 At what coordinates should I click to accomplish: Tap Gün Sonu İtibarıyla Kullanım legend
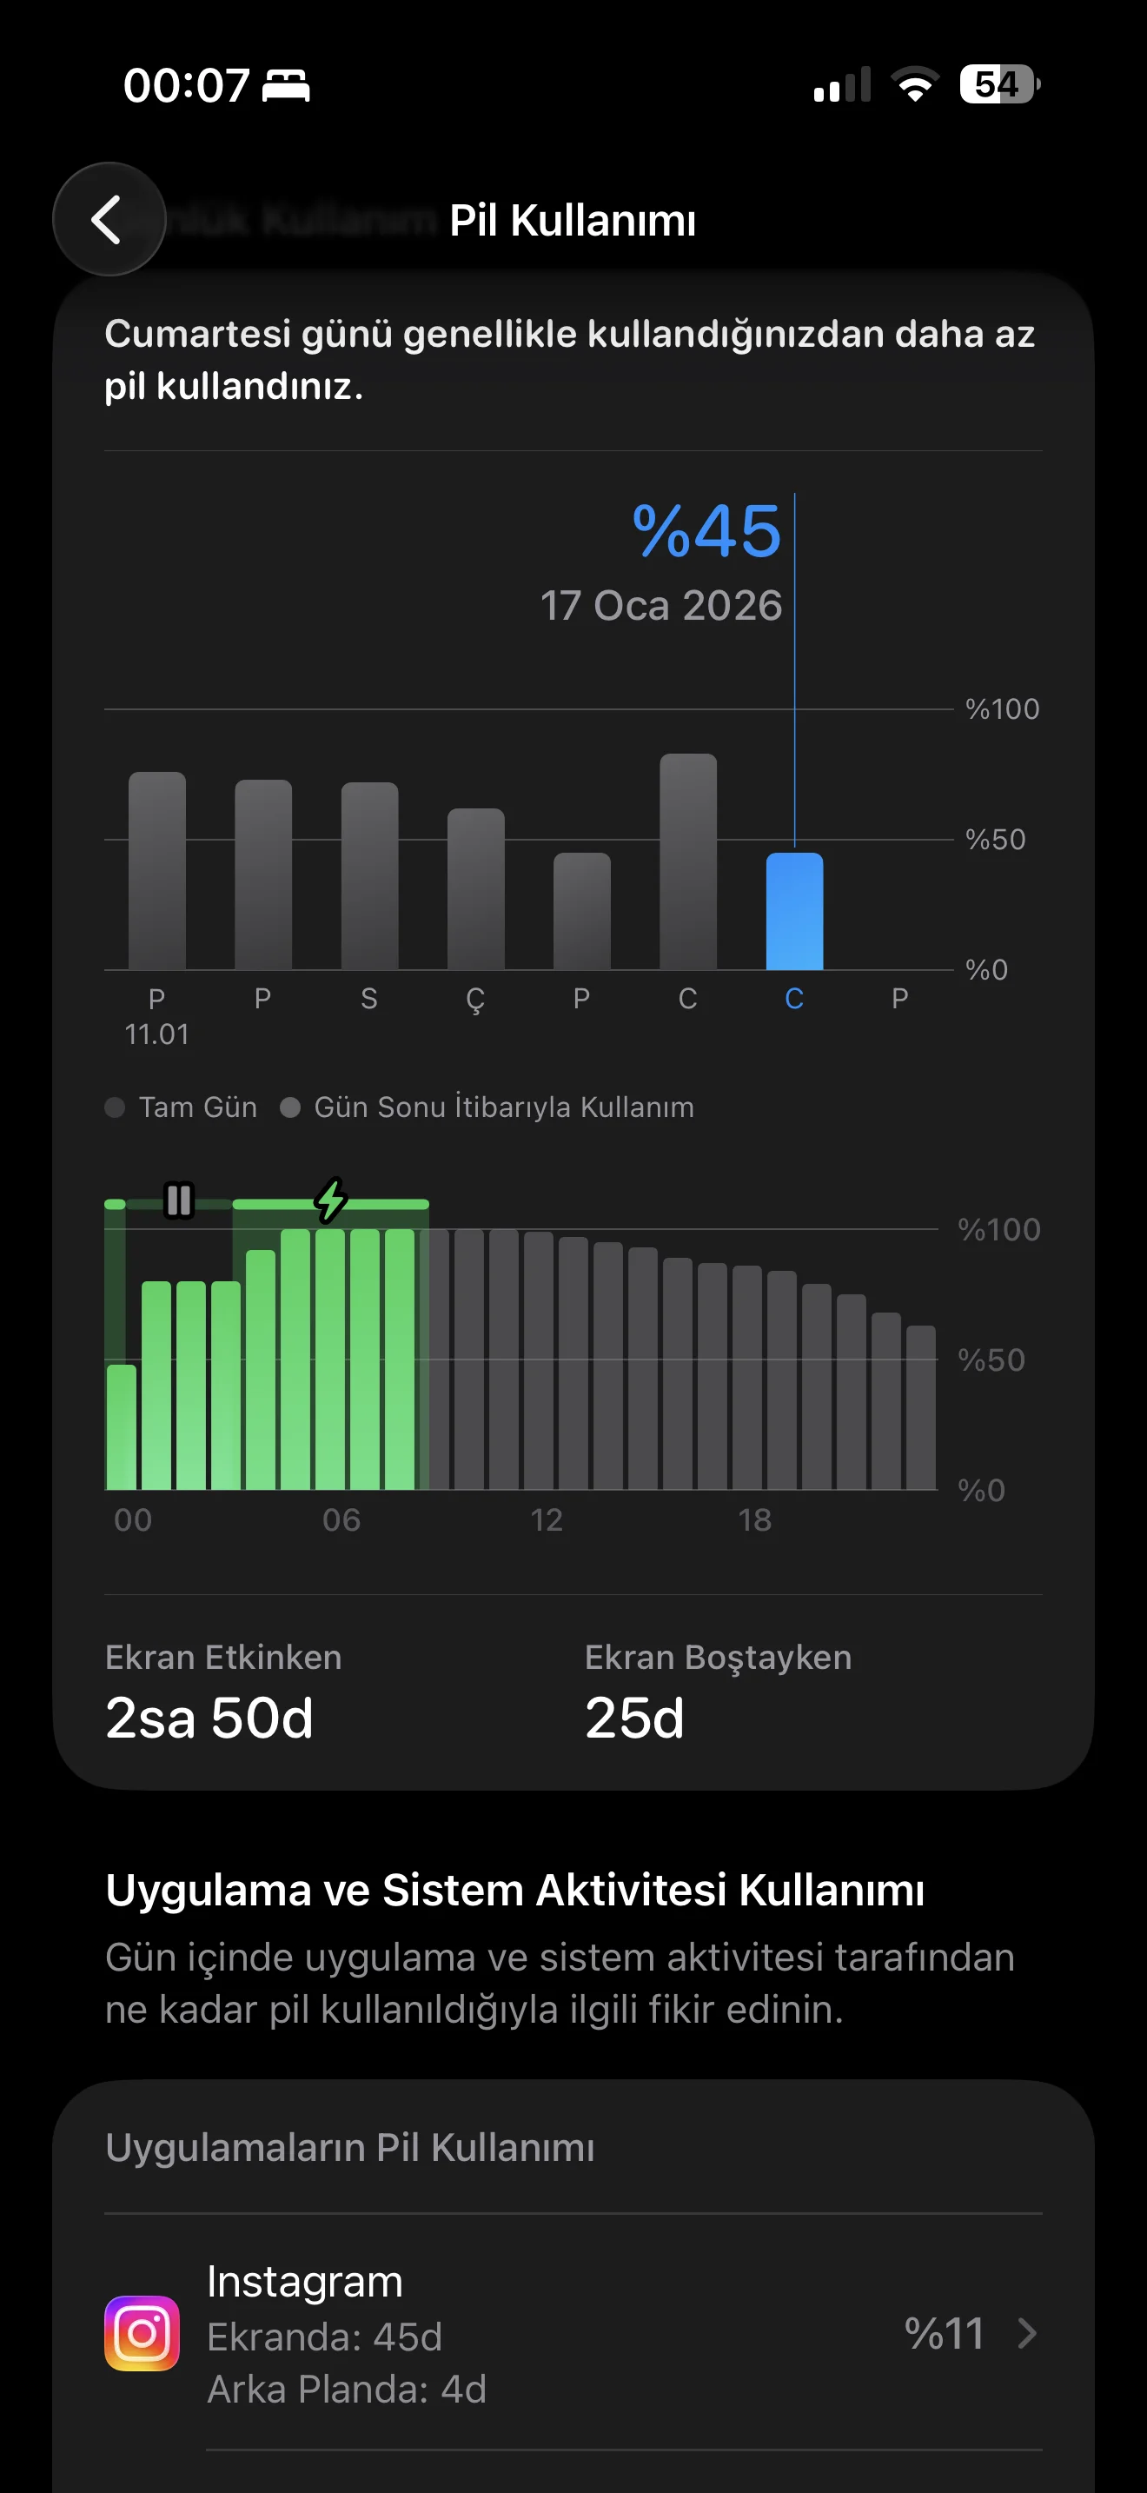click(x=488, y=1107)
